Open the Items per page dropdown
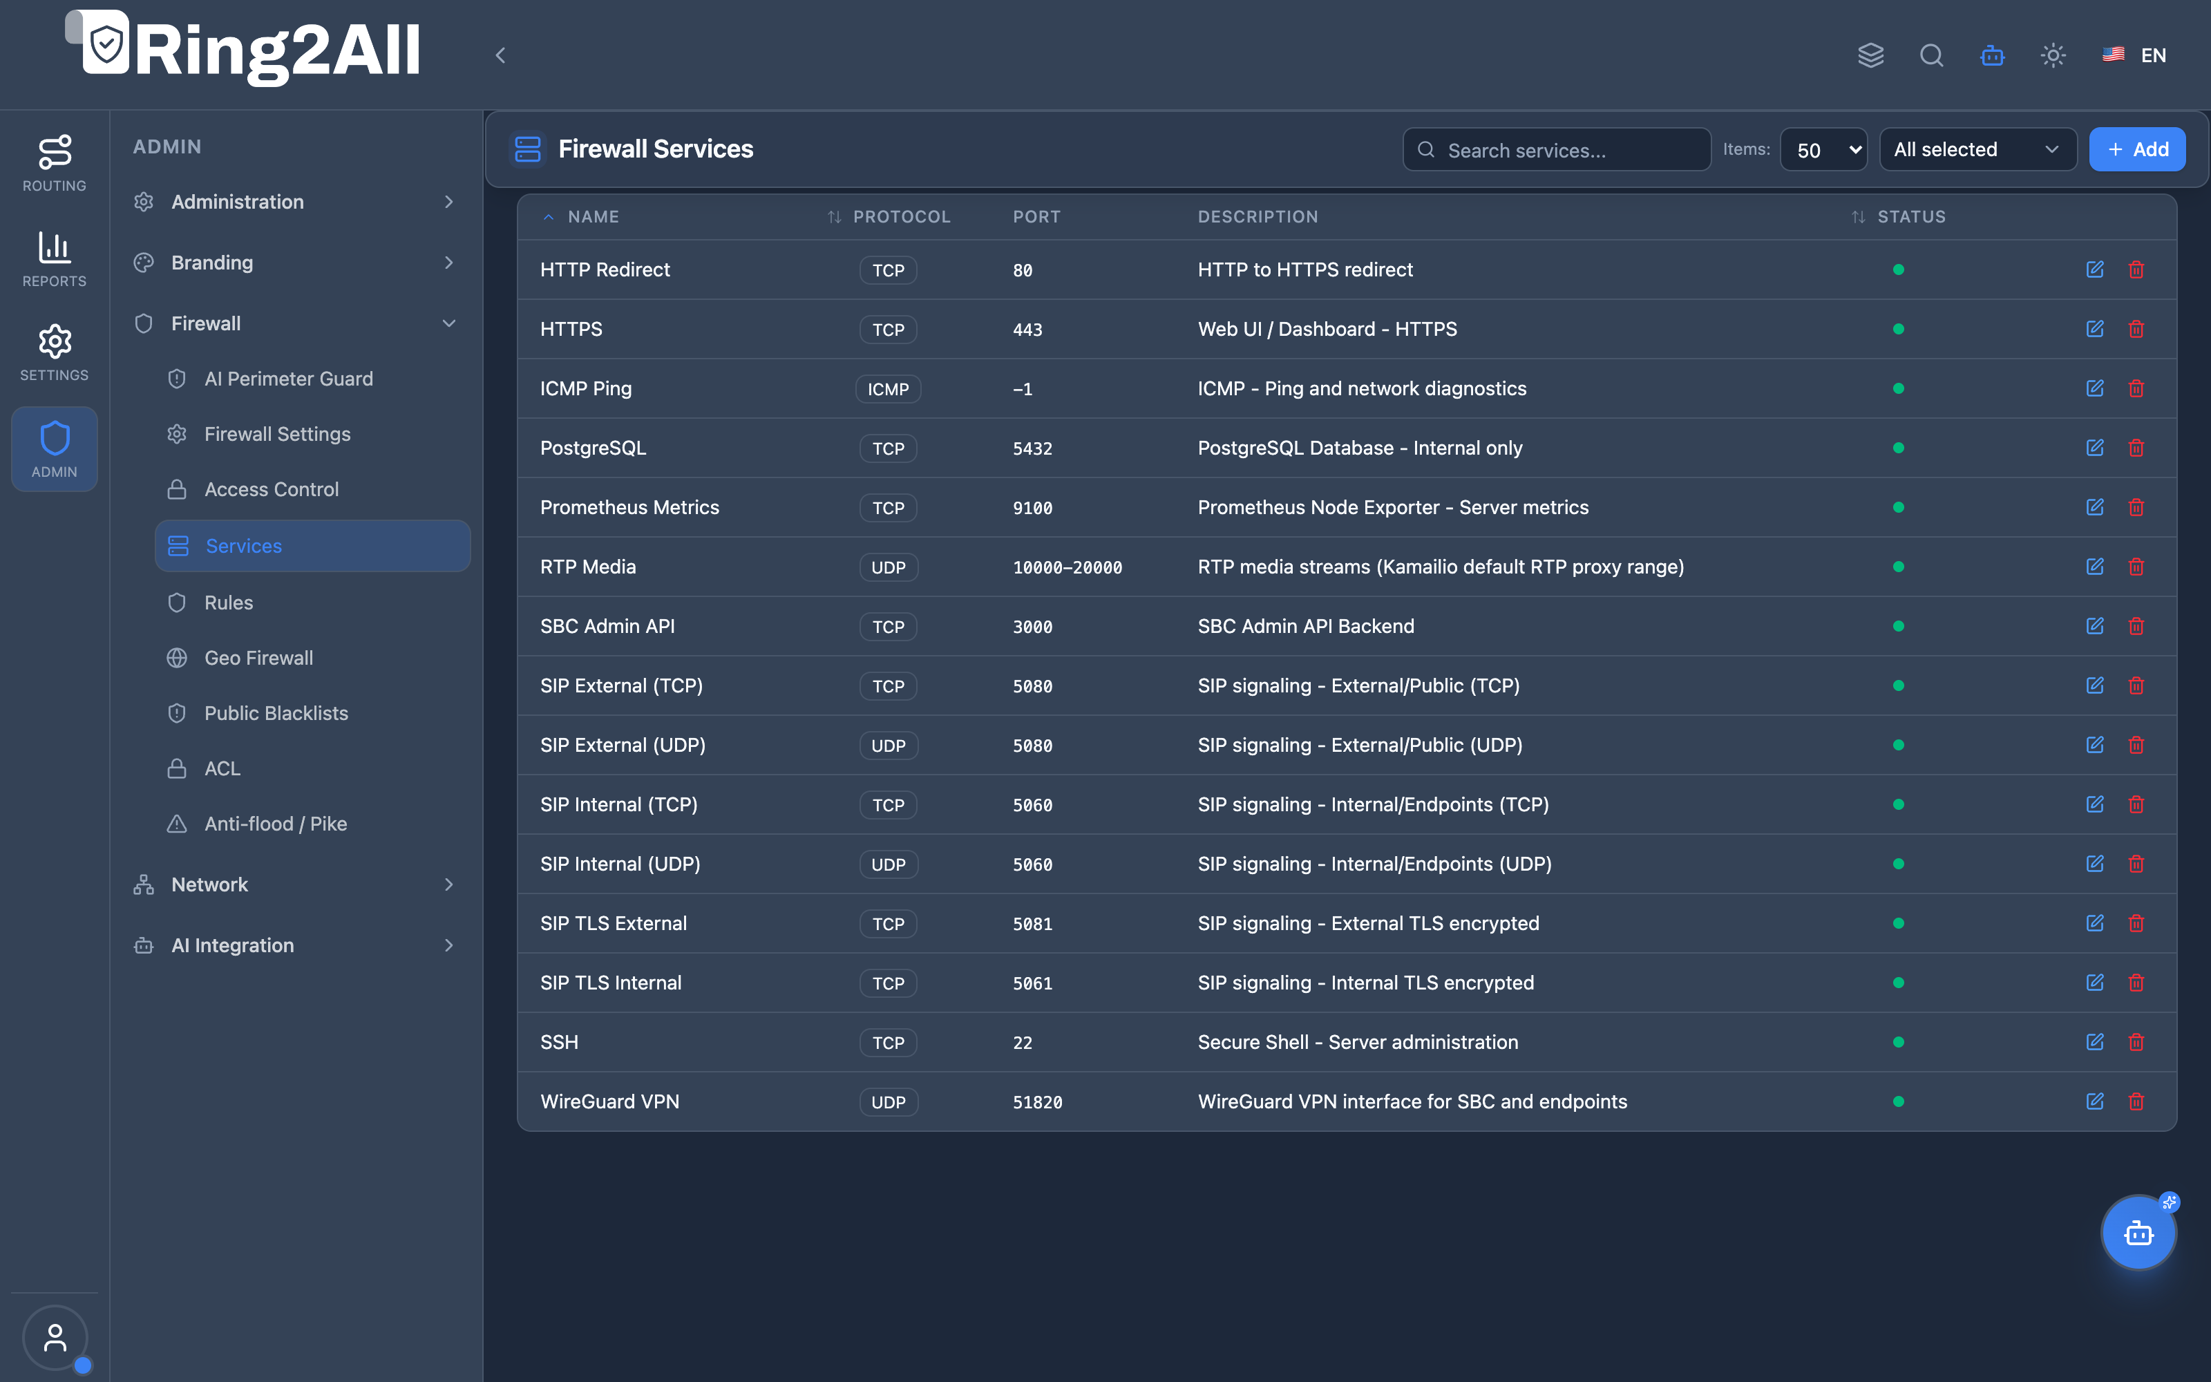This screenshot has height=1382, width=2211. [x=1823, y=150]
